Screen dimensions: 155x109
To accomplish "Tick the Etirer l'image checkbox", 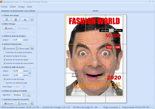I will [4, 32].
